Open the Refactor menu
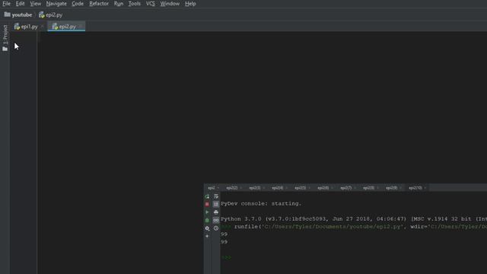The height and width of the screenshot is (274, 487). click(99, 4)
